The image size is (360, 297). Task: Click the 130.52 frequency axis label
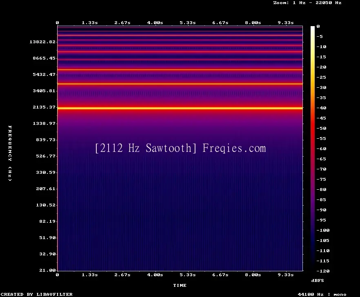pos(46,205)
